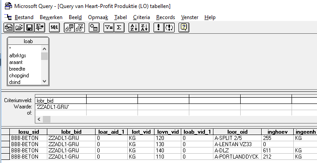
Task: Save the query with the floppy icon
Action: click(x=29, y=28)
